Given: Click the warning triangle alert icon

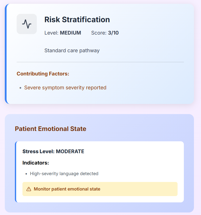Looking at the screenshot, I should click(29, 189).
